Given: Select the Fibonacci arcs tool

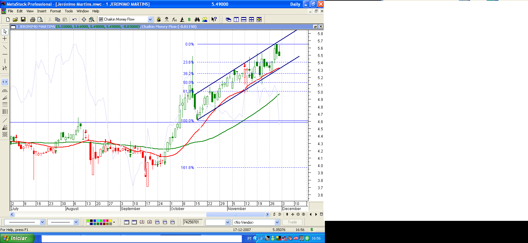Looking at the screenshot, I should click(x=5, y=91).
